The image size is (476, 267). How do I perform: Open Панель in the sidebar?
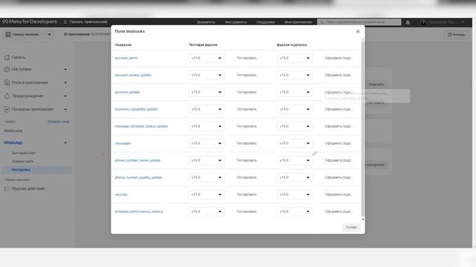pyautogui.click(x=18, y=58)
